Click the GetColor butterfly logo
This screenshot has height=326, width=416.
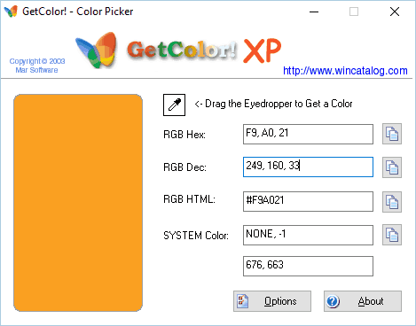96,50
